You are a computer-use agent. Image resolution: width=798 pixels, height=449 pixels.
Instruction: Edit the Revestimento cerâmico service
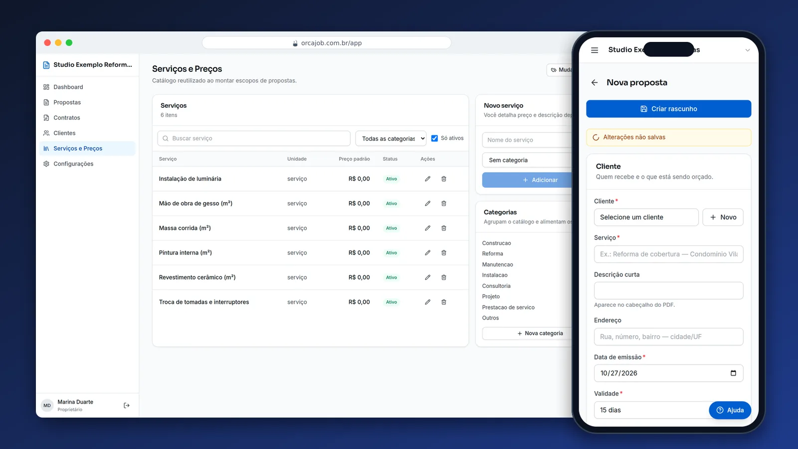427,277
